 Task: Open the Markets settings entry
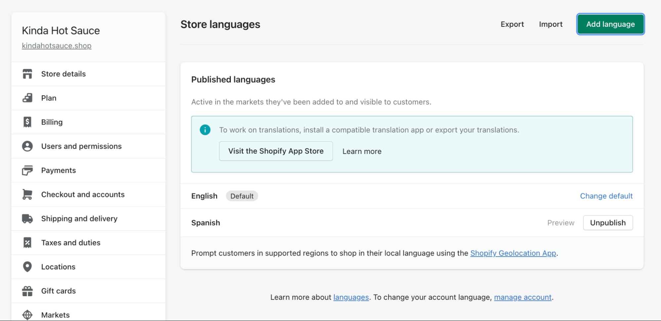55,315
